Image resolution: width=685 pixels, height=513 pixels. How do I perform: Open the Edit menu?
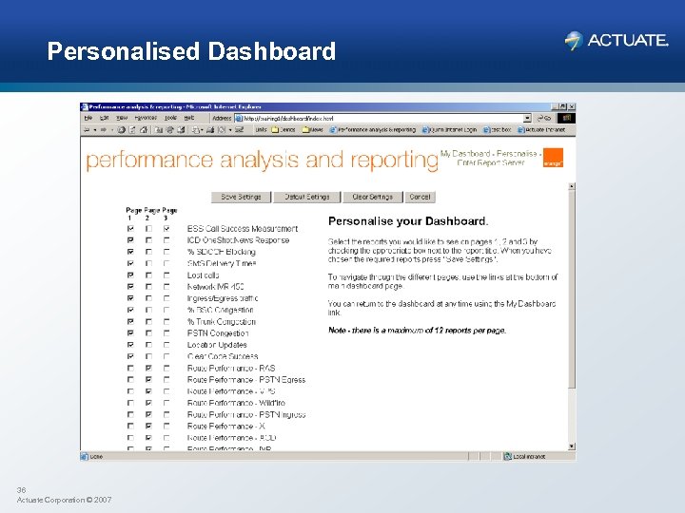point(104,118)
